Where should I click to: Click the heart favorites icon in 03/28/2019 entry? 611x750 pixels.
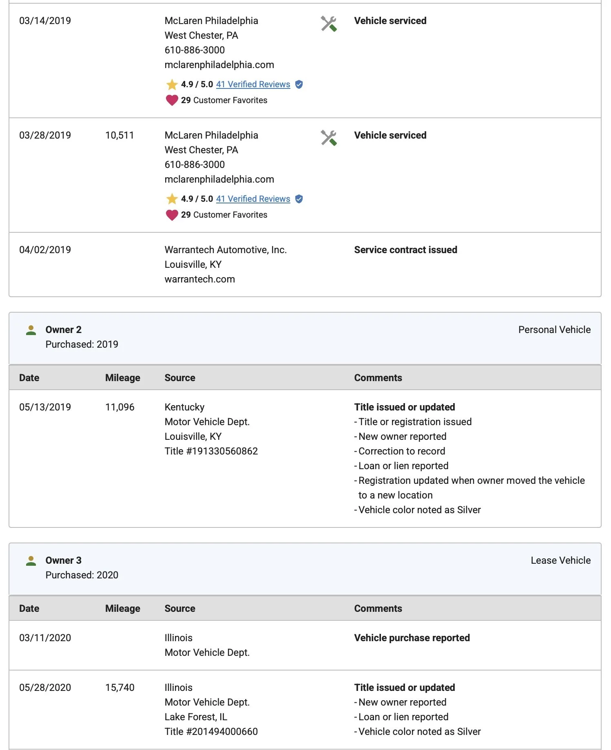172,215
